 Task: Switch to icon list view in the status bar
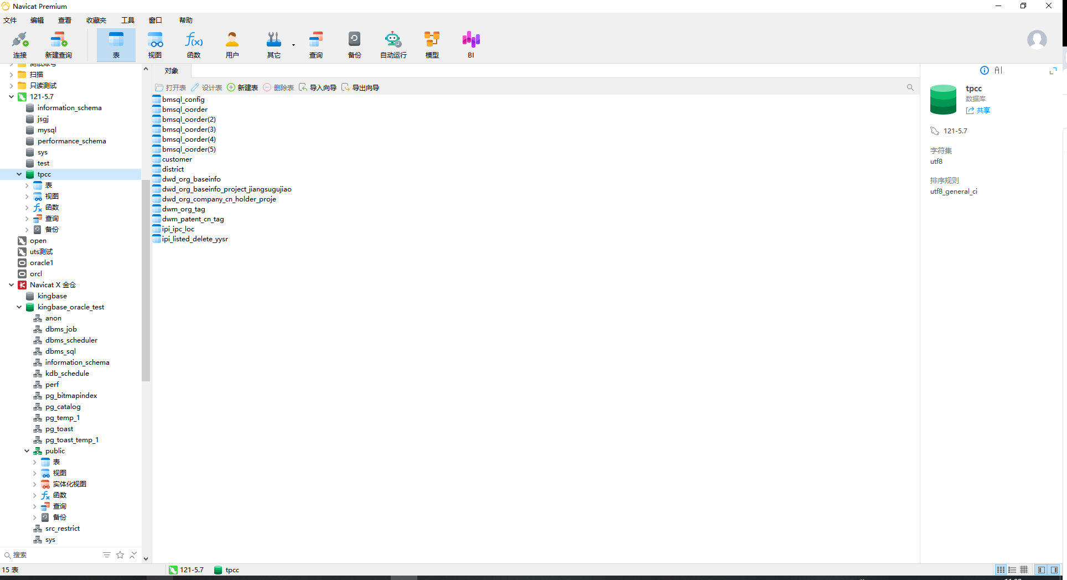1001,570
